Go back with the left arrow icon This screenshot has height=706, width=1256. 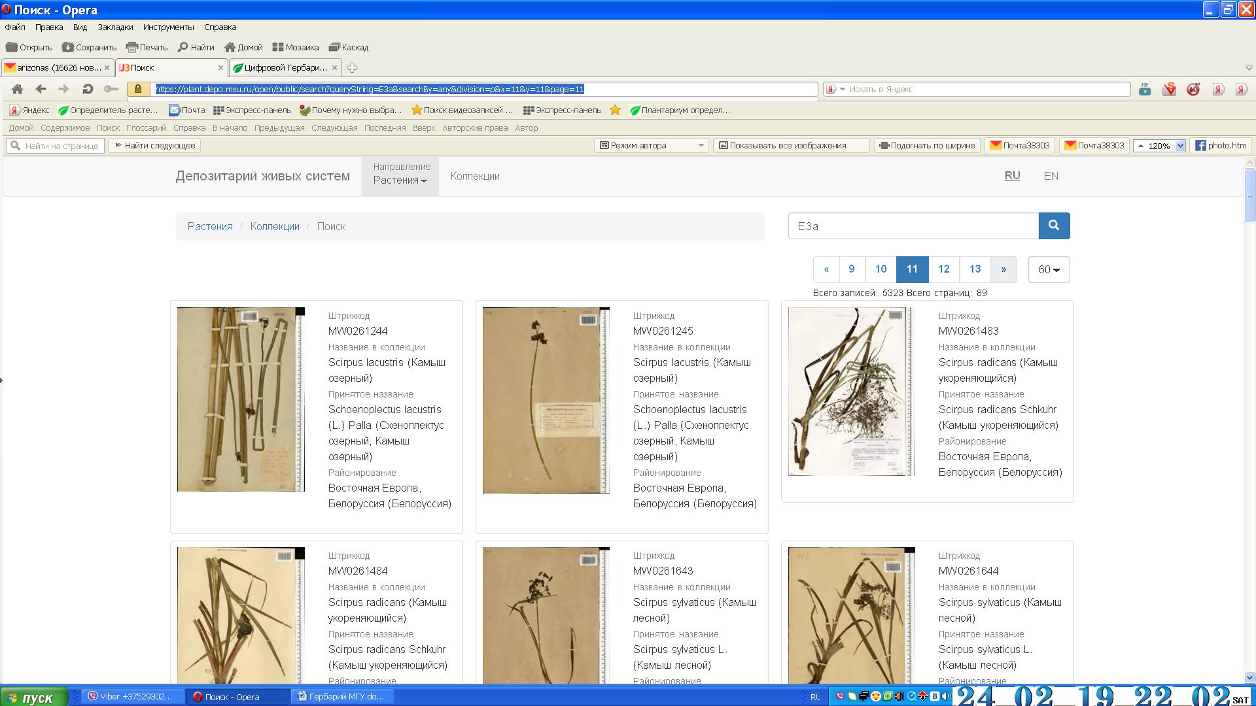click(41, 89)
